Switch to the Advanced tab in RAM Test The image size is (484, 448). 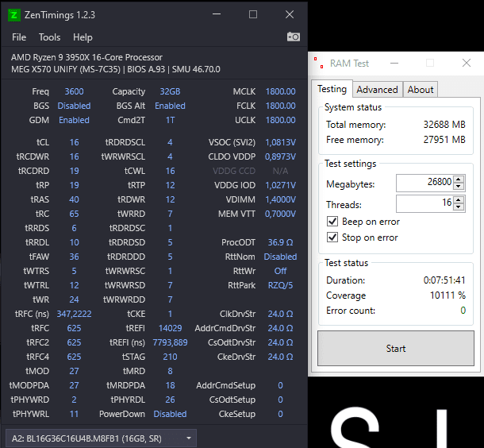click(x=377, y=90)
